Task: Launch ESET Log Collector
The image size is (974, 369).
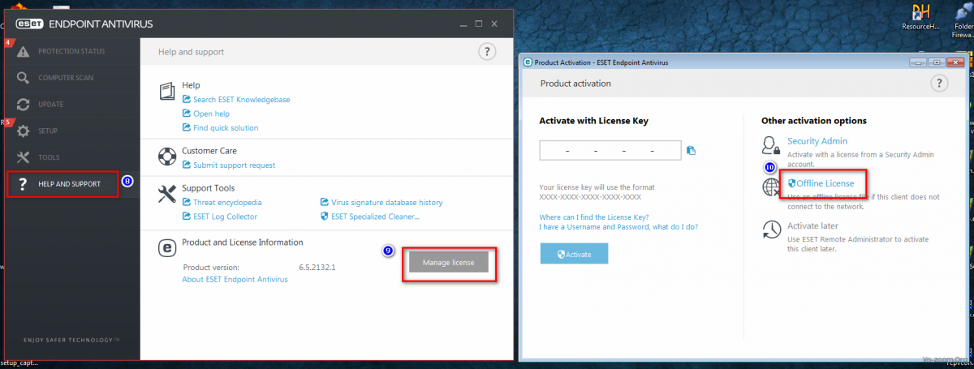Action: [225, 217]
